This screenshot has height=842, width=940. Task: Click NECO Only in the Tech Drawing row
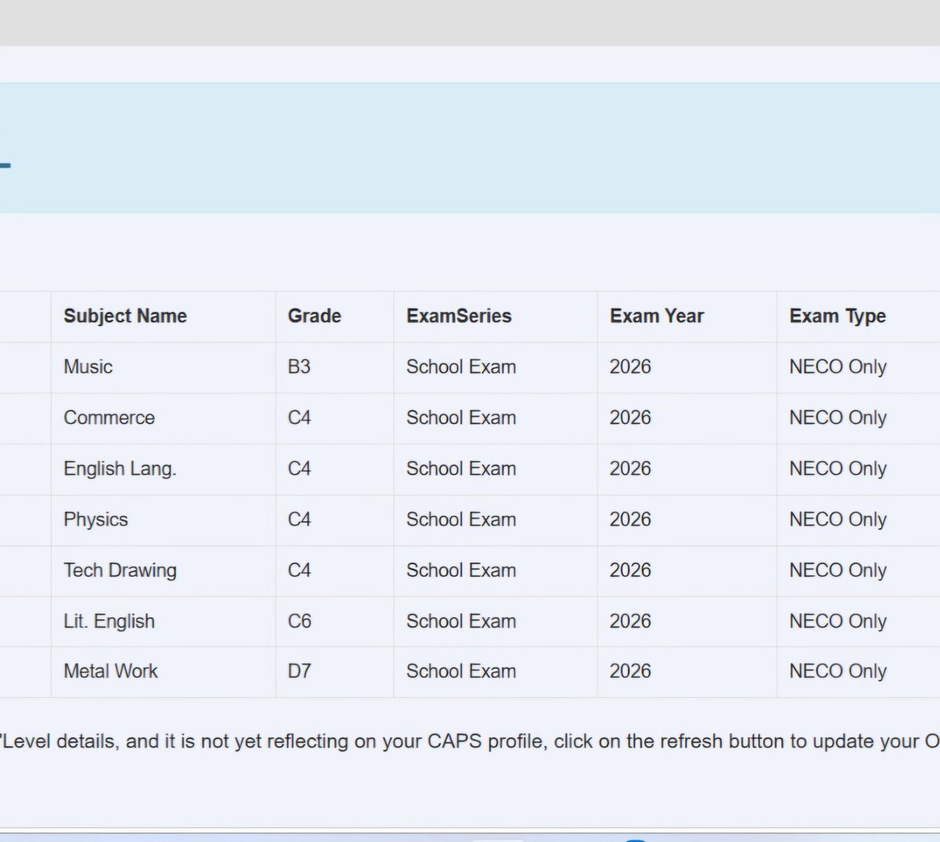(x=837, y=571)
